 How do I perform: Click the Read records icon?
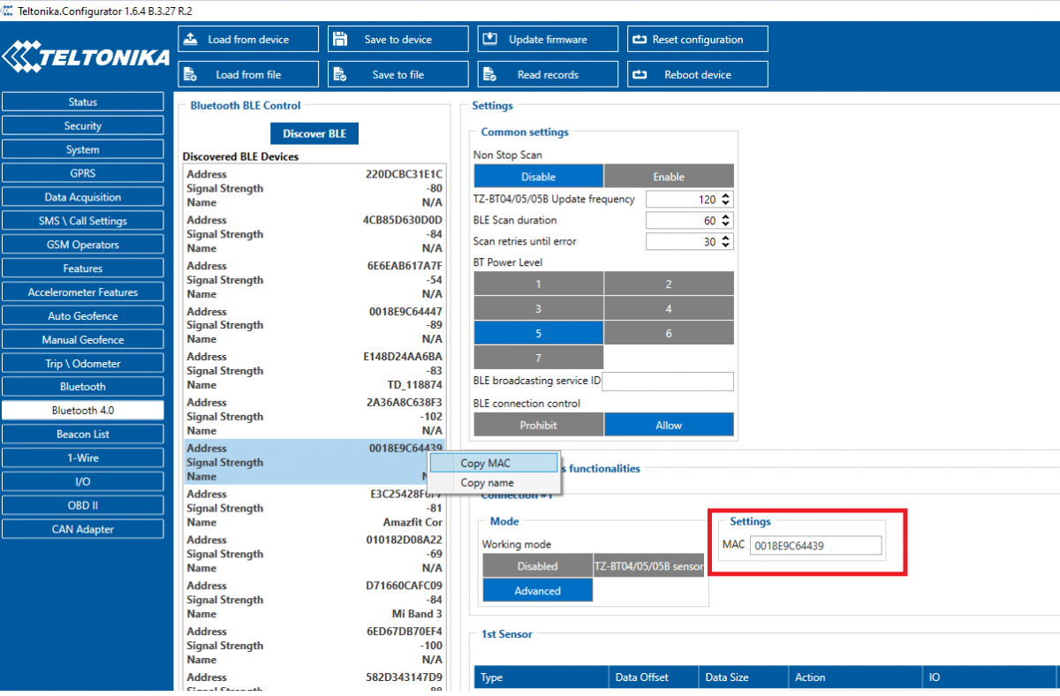pos(490,75)
